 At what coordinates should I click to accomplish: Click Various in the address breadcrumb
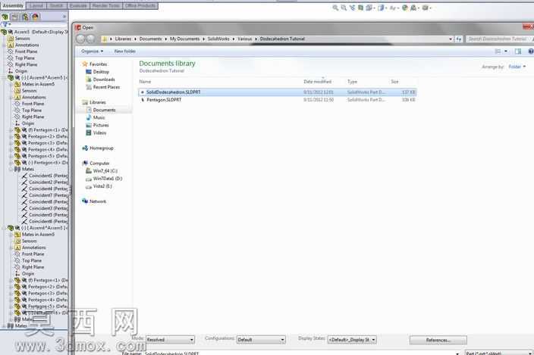tap(244, 39)
